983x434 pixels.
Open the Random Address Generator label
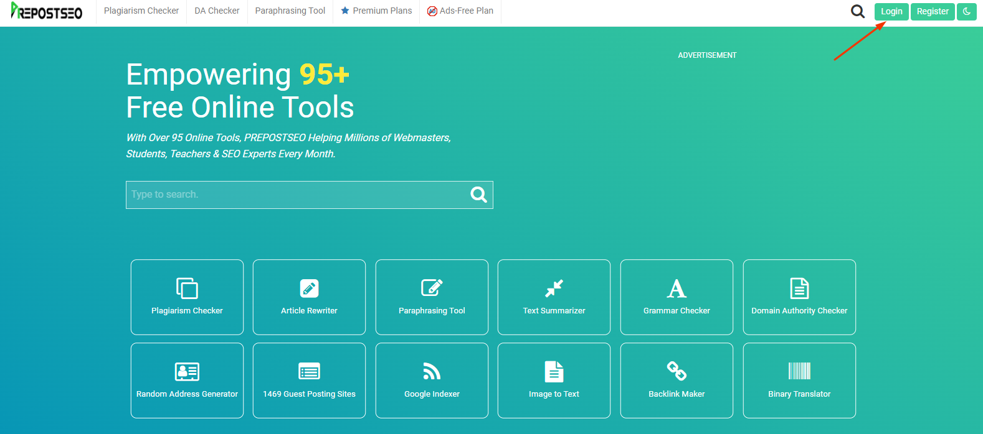click(x=187, y=394)
